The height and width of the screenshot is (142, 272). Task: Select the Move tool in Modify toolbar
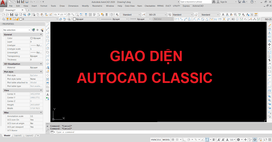coord(269,45)
